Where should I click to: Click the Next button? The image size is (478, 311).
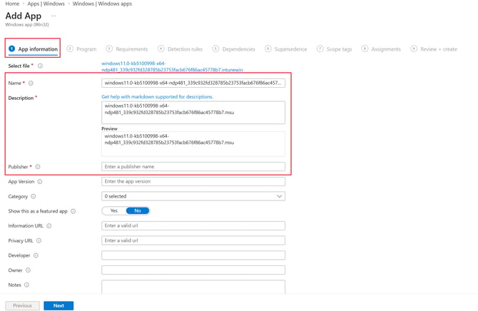(x=59, y=305)
